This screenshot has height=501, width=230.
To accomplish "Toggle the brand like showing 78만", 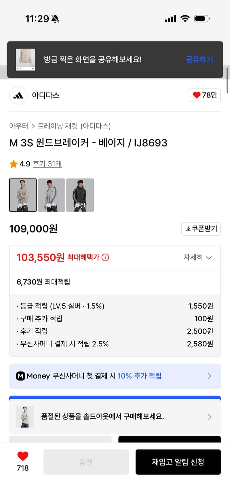I will (204, 95).
